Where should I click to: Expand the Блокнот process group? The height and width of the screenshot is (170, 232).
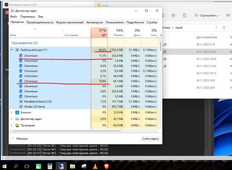pyautogui.click(x=12, y=112)
